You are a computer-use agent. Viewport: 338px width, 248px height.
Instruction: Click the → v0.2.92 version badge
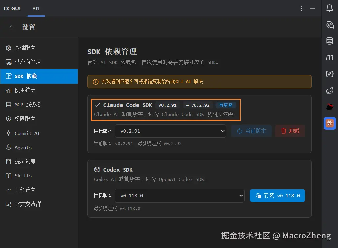(x=198, y=105)
